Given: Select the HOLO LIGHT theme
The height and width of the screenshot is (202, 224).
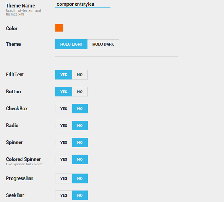Looking at the screenshot, I should [71, 44].
